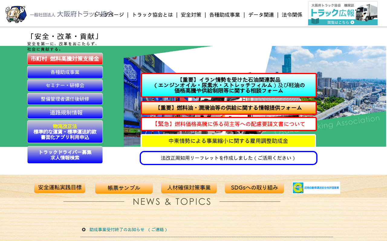Open the G-mark 安全性評価事業 banner
This screenshot has height=241, width=387.
coord(316,188)
